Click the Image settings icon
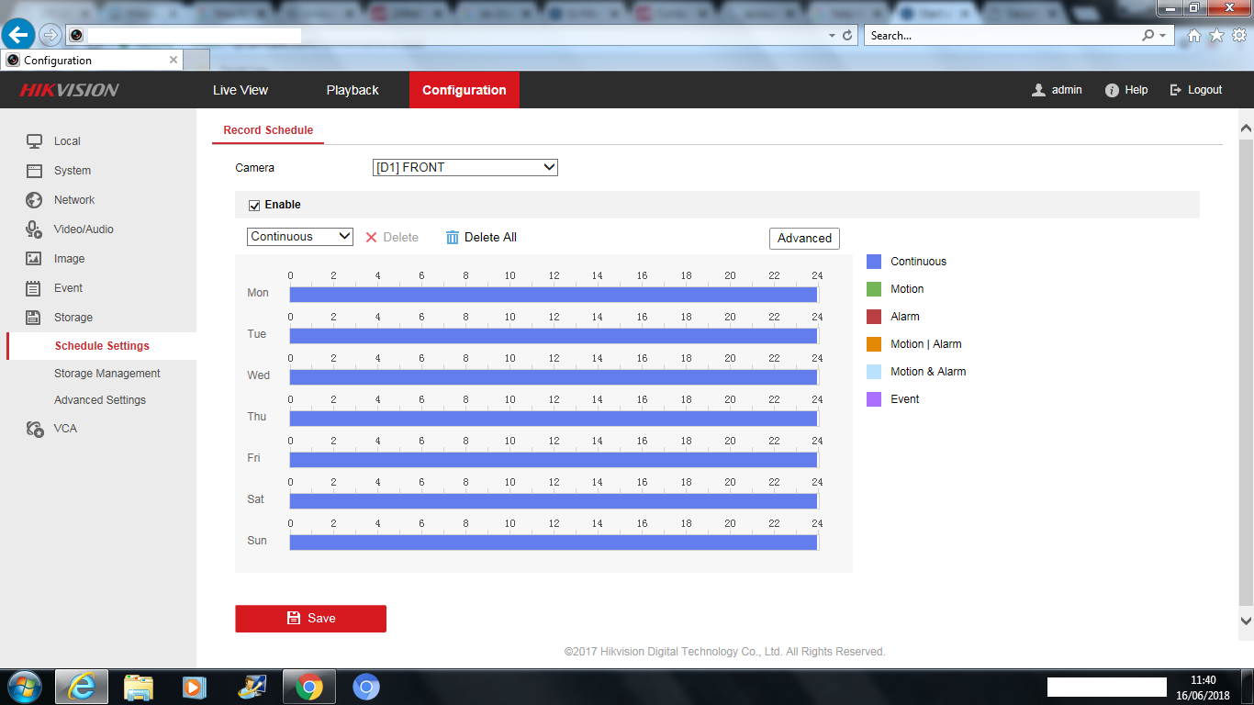This screenshot has width=1254, height=705. 34,259
